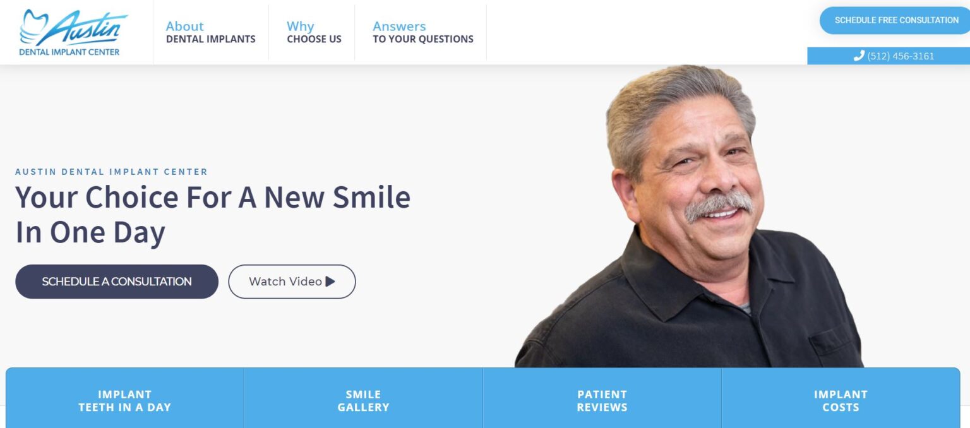Click the play triangle in Watch Video
This screenshot has height=428, width=970.
pyautogui.click(x=330, y=282)
